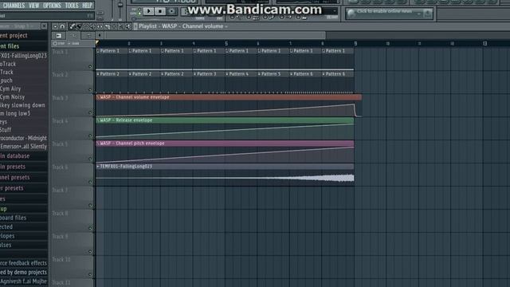Click the second clip-focus icon below toolbar

pyautogui.click(x=73, y=35)
